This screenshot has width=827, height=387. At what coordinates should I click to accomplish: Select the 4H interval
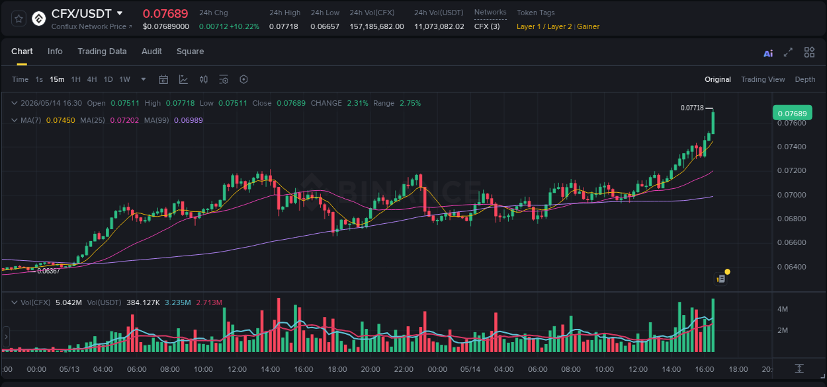click(x=92, y=79)
